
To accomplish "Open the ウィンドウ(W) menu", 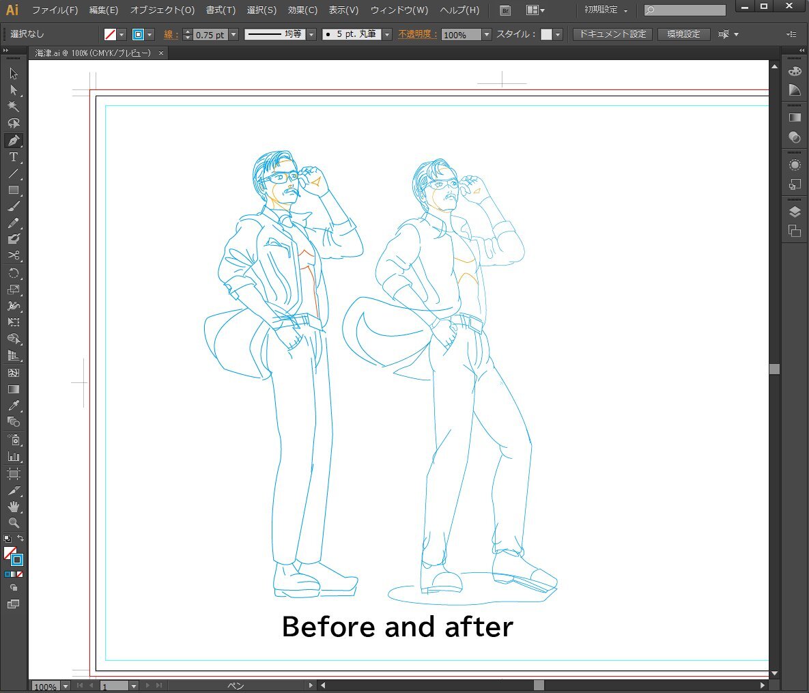I will pyautogui.click(x=399, y=10).
